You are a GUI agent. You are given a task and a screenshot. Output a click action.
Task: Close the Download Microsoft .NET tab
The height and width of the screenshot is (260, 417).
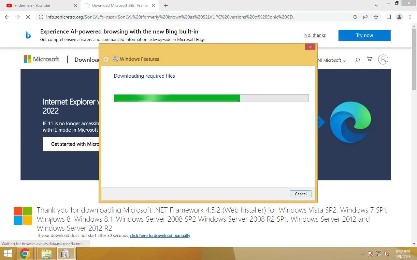153,6
